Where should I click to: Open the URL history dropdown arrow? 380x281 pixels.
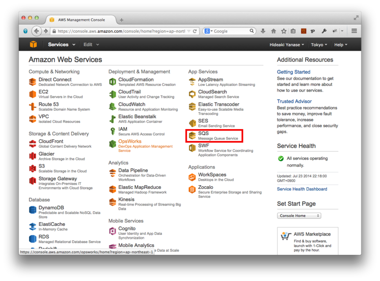pyautogui.click(x=189, y=31)
